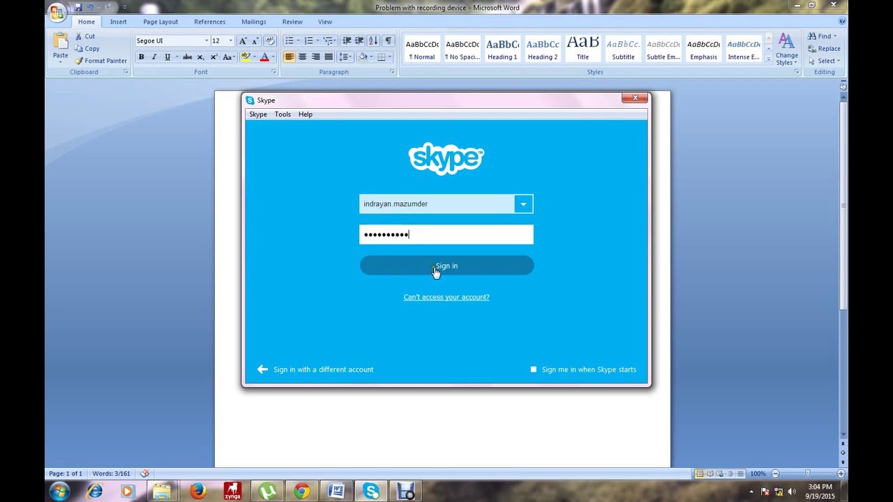Click the Shrink Font icon
893x502 pixels.
[x=255, y=41]
